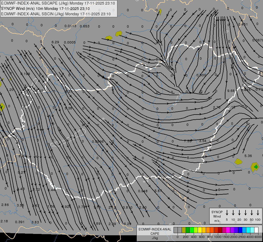Click the 3.83 value on the map
Screen dimensions: 263x242
[35, 222]
